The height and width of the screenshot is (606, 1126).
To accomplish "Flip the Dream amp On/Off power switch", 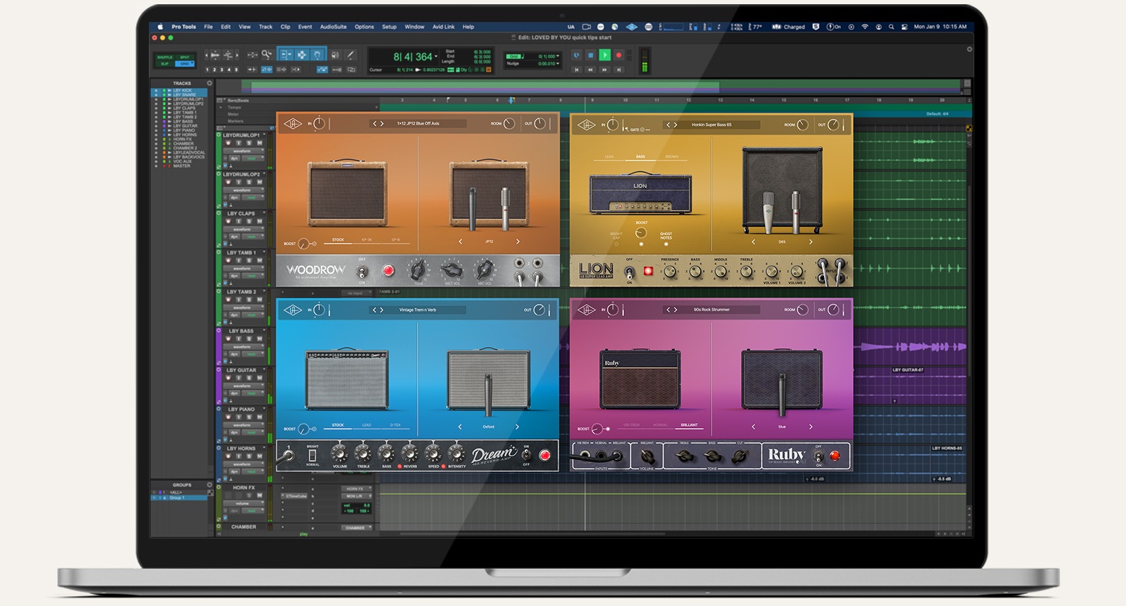I will 526,455.
